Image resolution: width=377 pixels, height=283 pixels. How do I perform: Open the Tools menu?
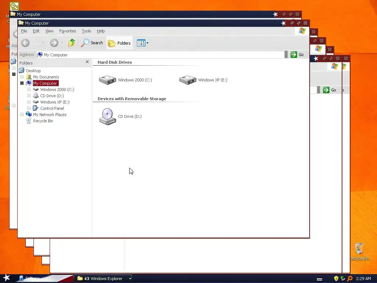click(86, 31)
